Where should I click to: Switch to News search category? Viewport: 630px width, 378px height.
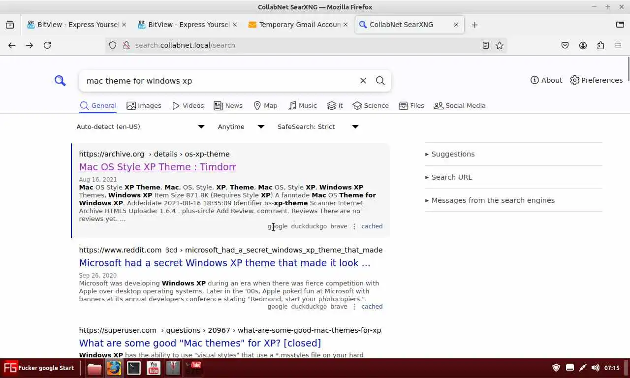[x=228, y=105]
